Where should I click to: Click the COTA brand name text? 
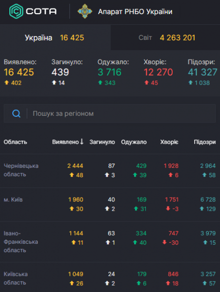click(x=41, y=11)
